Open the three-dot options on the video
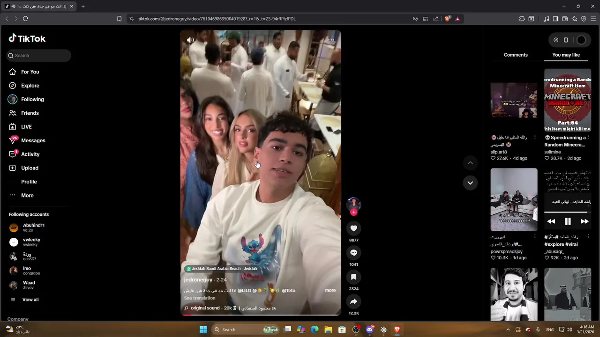 pyautogui.click(x=331, y=40)
